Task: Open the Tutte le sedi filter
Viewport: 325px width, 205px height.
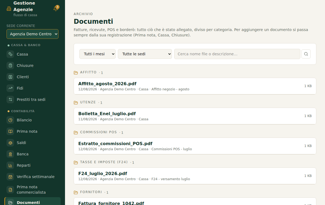Action: point(145,54)
